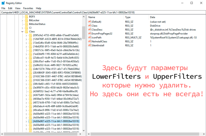The image size is (206, 136).
Task: Open the Help menu
Action: click(39, 8)
